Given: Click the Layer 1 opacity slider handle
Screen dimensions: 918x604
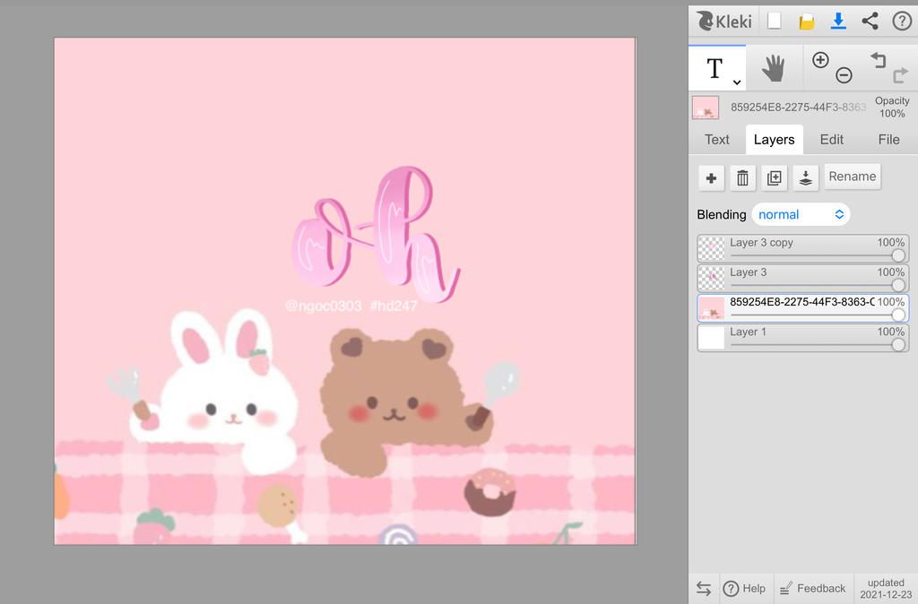Looking at the screenshot, I should [x=898, y=345].
